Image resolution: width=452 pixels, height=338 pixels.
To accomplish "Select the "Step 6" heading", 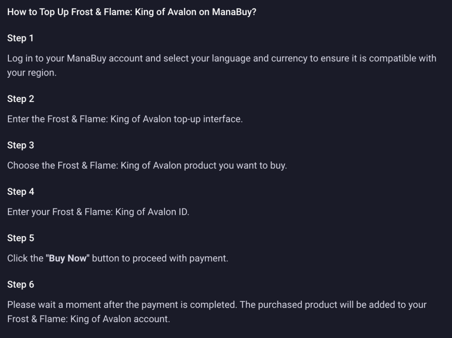I will point(21,285).
